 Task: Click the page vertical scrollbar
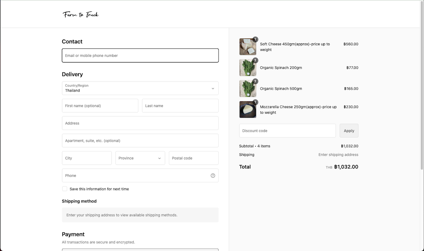(x=422, y=85)
